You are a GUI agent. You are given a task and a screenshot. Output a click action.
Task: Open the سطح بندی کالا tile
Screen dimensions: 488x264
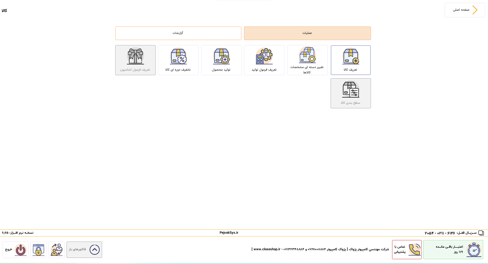(x=351, y=93)
